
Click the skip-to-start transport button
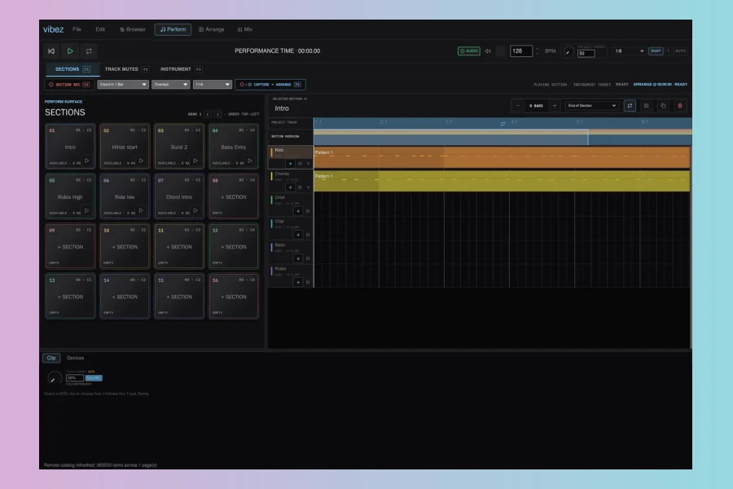(x=51, y=51)
